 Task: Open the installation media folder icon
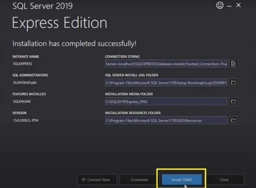click(x=234, y=101)
